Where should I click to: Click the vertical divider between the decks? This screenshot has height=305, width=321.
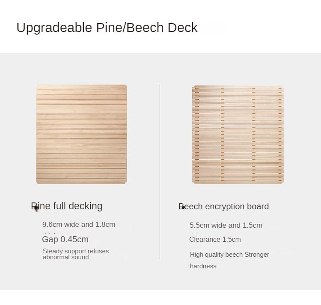[160, 171]
